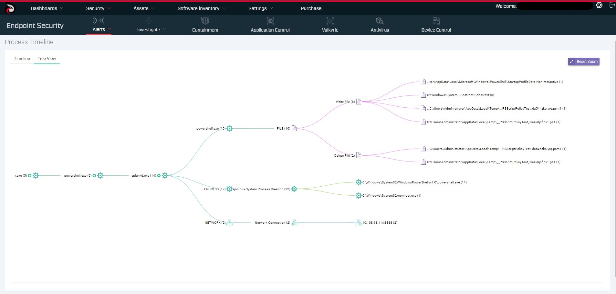Open the Security dropdown menu
This screenshot has width=616, height=294.
click(x=98, y=8)
